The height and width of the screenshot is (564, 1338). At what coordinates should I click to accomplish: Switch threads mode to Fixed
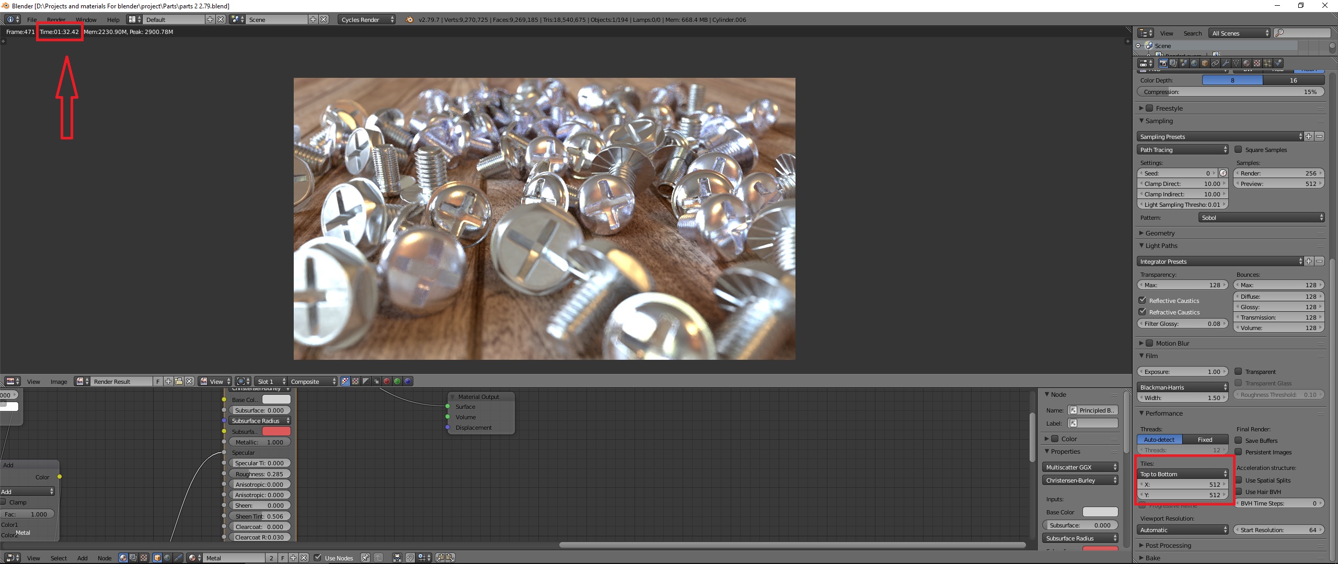1206,439
